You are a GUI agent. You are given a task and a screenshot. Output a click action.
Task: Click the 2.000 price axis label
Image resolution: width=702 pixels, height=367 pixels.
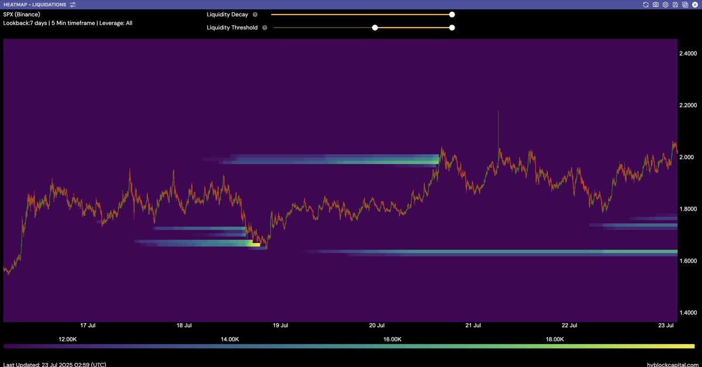686,157
